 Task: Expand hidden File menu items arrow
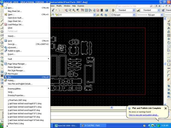pos(7,126)
